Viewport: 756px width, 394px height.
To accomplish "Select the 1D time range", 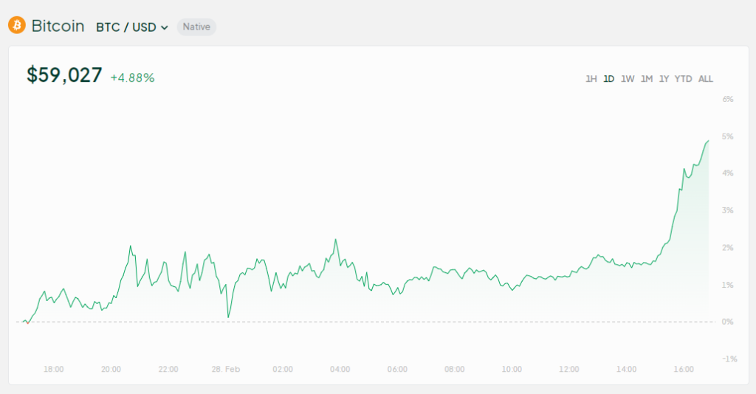I will pos(609,79).
